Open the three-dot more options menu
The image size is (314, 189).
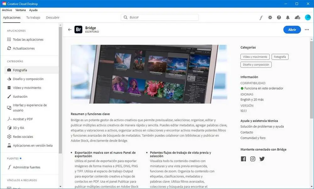coord(307,30)
